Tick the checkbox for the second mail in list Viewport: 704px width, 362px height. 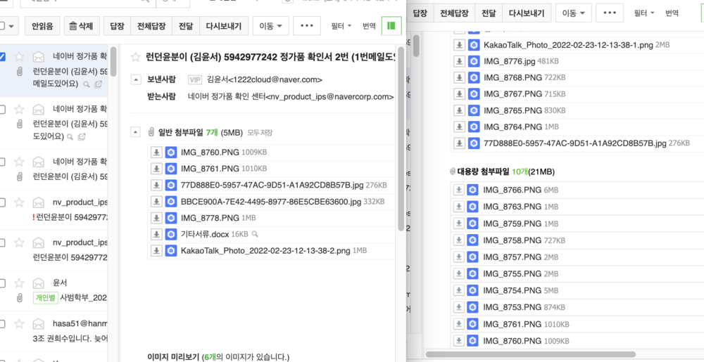2,109
